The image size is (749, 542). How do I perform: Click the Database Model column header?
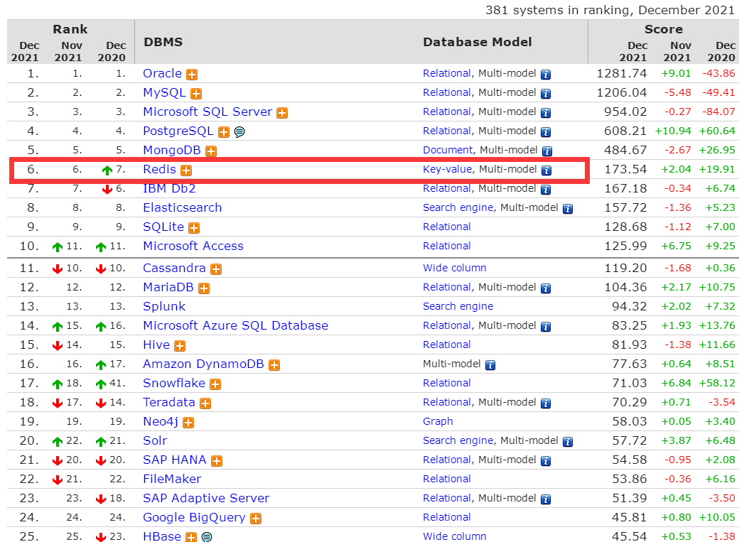[478, 42]
